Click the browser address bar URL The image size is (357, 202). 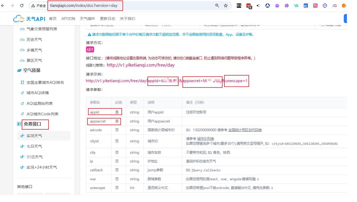(x=85, y=6)
